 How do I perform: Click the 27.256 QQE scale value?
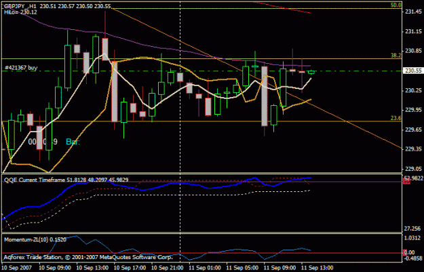point(412,229)
